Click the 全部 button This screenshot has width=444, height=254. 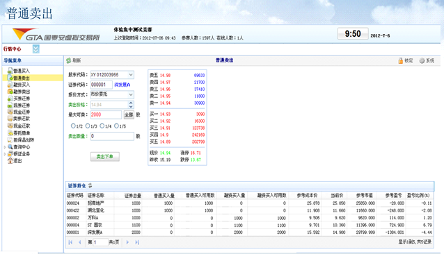click(x=129, y=115)
